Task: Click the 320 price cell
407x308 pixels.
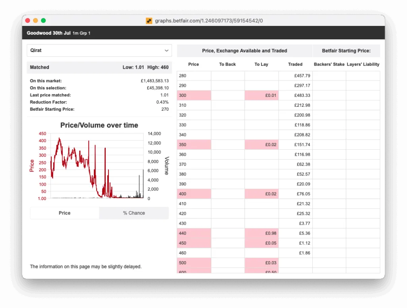Action: 194,115
